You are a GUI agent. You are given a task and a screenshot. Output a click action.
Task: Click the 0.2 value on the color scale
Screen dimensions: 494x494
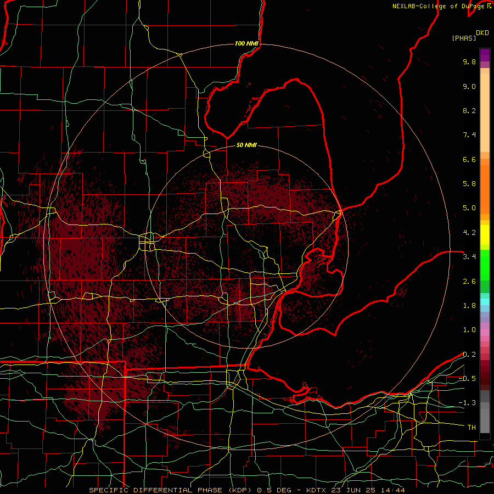coord(469,355)
